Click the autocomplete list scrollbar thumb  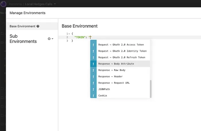point(150,88)
